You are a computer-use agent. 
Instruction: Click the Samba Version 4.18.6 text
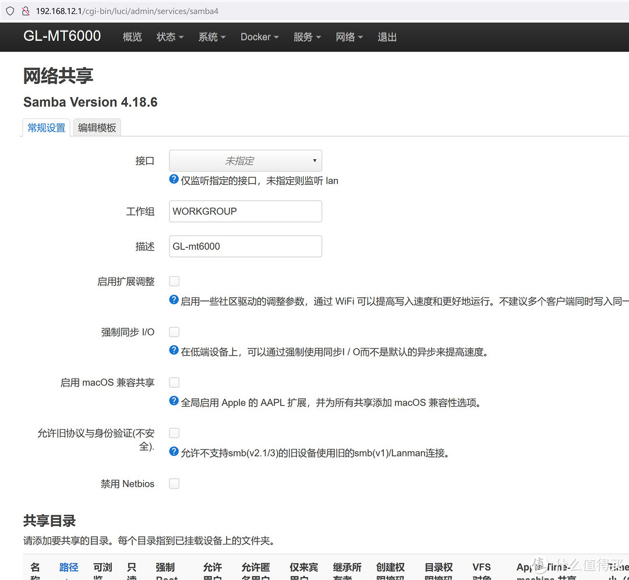point(90,102)
